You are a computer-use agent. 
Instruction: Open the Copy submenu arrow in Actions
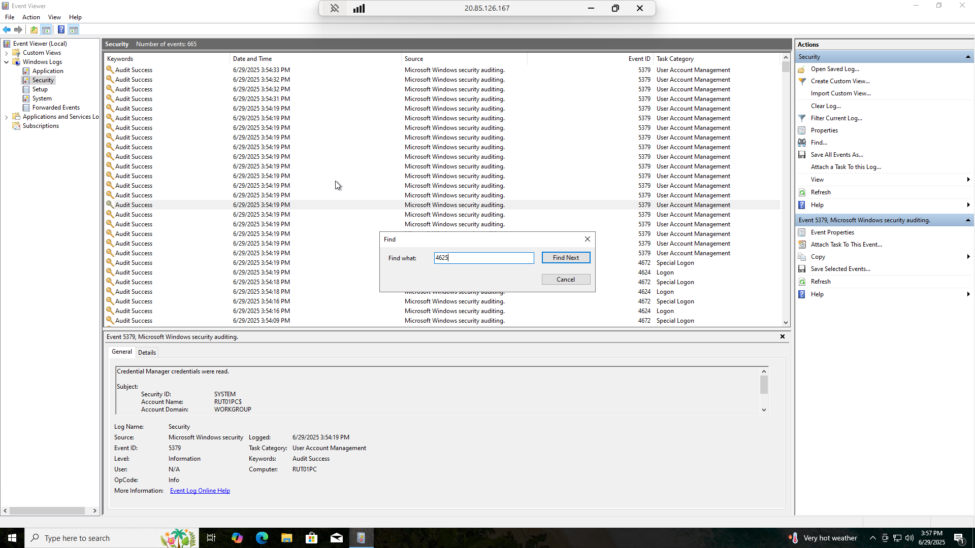click(968, 257)
